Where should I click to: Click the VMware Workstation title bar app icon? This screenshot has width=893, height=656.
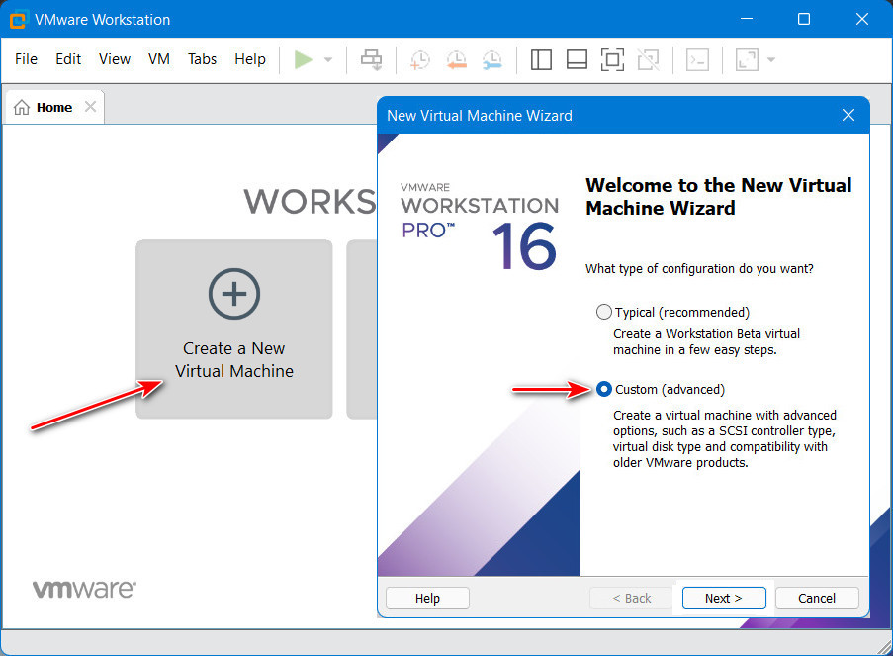18,20
